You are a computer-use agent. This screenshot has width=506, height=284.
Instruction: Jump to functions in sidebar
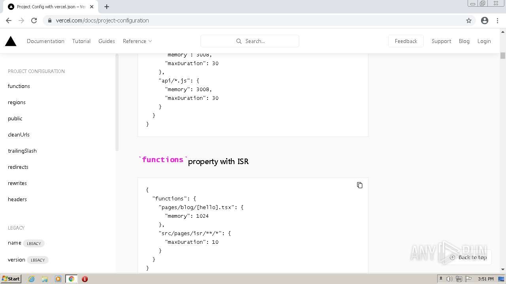(x=19, y=86)
